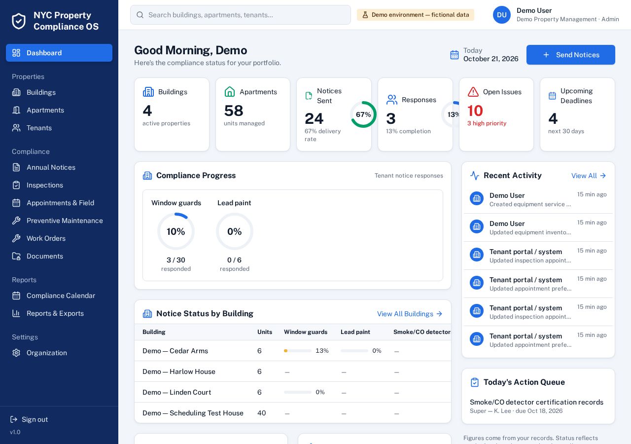The width and height of the screenshot is (631, 444).
Task: Click the DU user avatar
Action: click(x=502, y=15)
